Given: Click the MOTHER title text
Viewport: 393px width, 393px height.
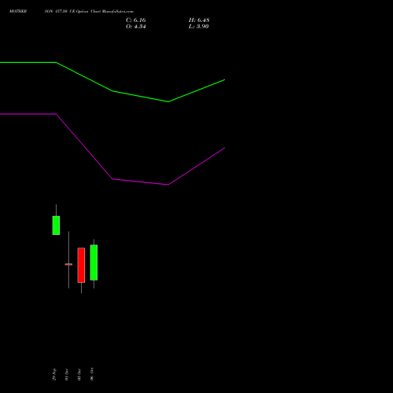Looking at the screenshot, I should pyautogui.click(x=18, y=11).
